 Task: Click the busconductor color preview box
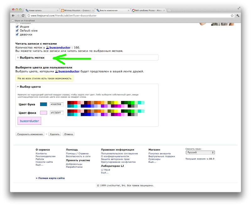(x=29, y=121)
